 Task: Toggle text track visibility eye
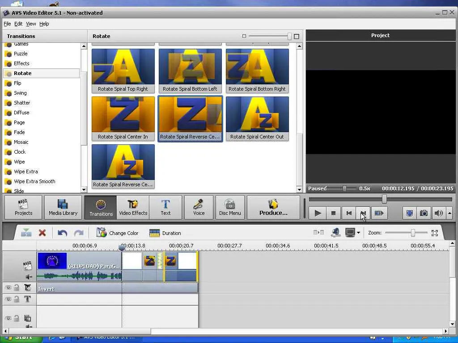coord(8,299)
